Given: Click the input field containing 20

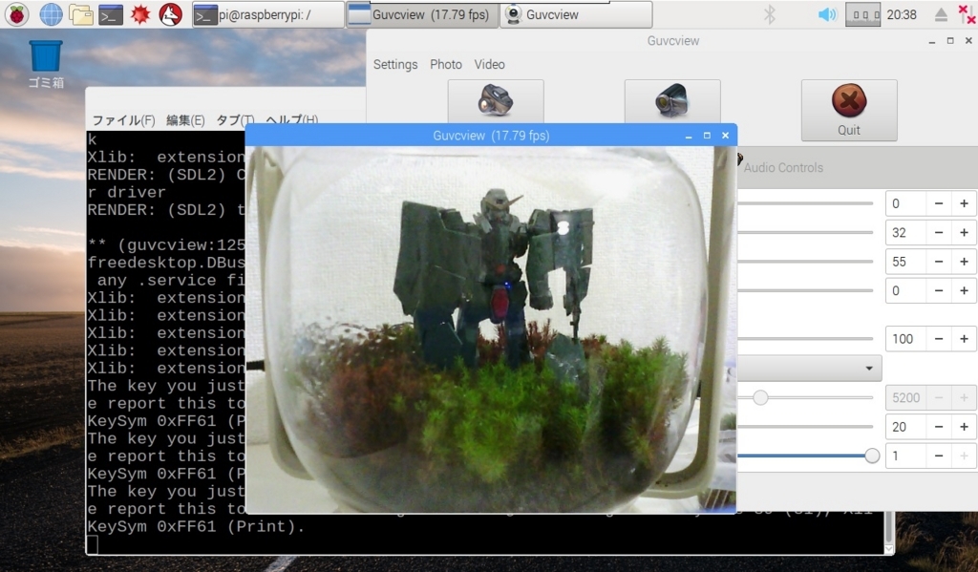Looking at the screenshot, I should pyautogui.click(x=905, y=427).
